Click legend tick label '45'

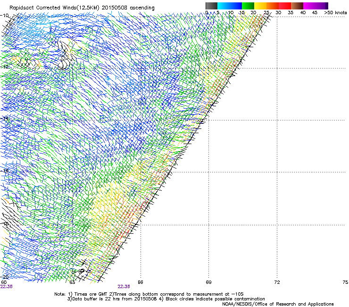tap(315, 13)
